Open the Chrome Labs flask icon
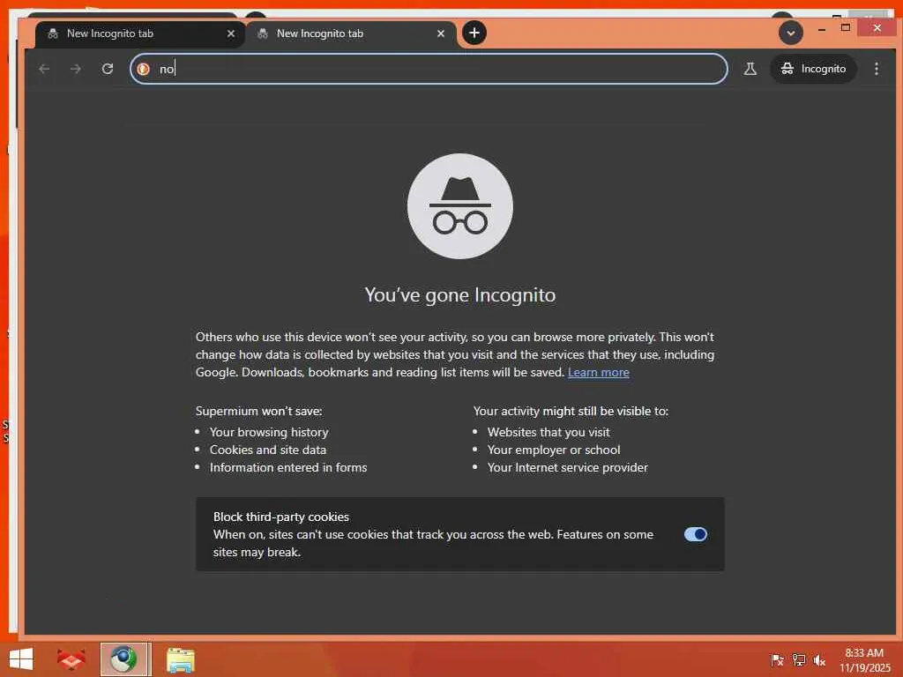Viewport: 903px width, 677px height. click(x=750, y=69)
